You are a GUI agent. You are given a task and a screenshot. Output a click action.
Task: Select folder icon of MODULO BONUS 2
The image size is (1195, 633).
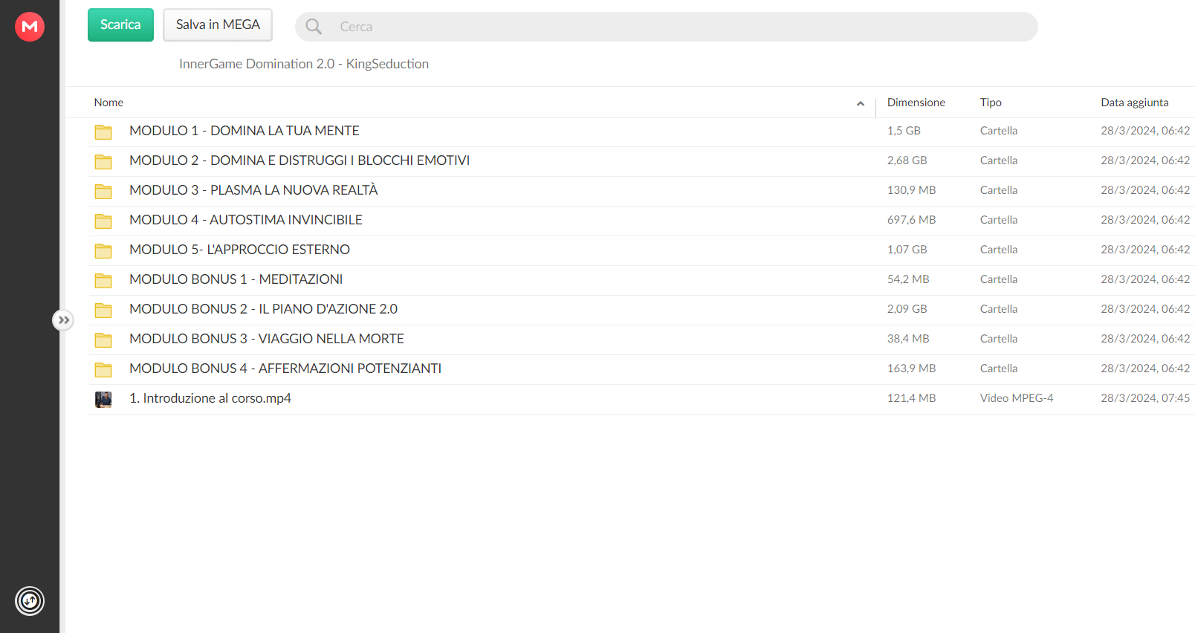103,311
